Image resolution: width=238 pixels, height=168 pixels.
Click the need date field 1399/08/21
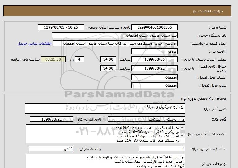pos(52,119)
